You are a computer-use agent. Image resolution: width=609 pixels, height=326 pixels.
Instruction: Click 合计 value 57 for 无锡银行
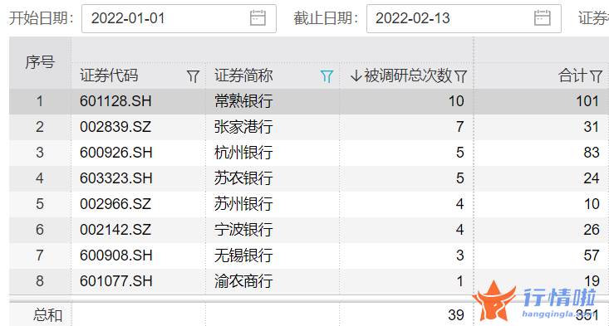pos(592,255)
